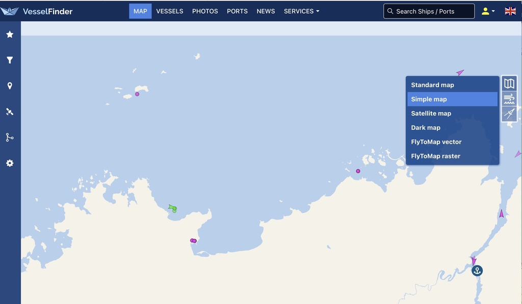This screenshot has height=304, width=522.
Task: Open the VESSELS tab
Action: point(170,11)
